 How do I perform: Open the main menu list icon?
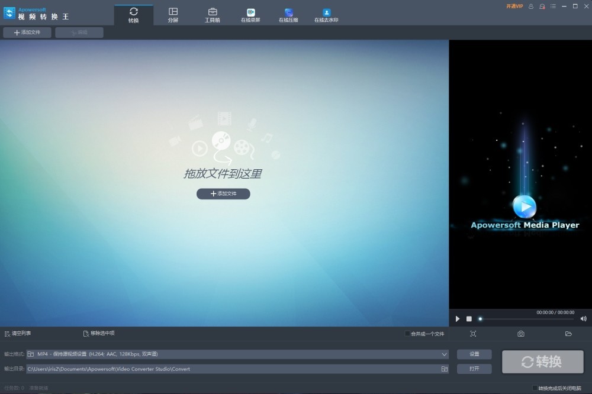point(553,7)
